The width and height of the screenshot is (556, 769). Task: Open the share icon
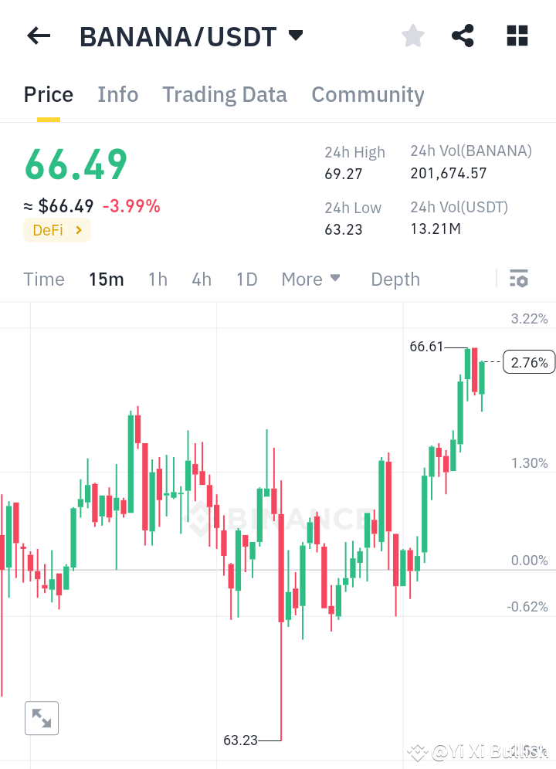463,36
